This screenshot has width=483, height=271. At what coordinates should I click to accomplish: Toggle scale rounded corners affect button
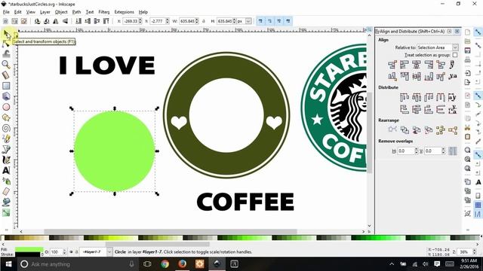tap(270, 21)
